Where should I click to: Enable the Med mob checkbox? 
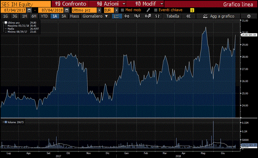pyautogui.click(x=122, y=10)
